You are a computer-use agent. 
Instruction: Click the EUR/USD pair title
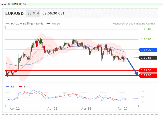click(x=15, y=13)
